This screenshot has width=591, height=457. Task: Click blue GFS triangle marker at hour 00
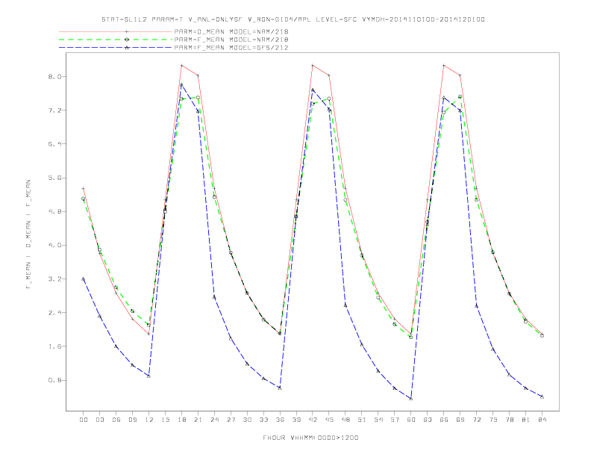pyautogui.click(x=84, y=279)
